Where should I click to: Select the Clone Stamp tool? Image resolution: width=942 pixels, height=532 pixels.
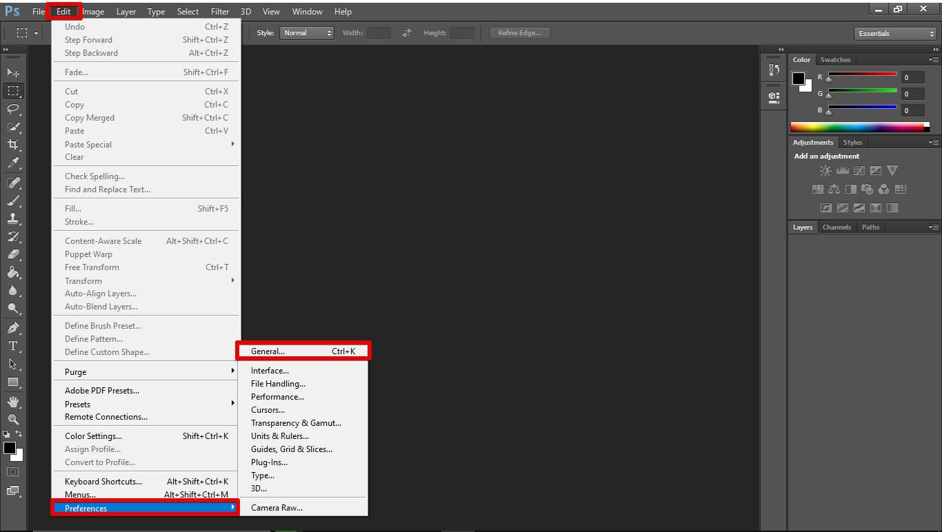coord(12,217)
